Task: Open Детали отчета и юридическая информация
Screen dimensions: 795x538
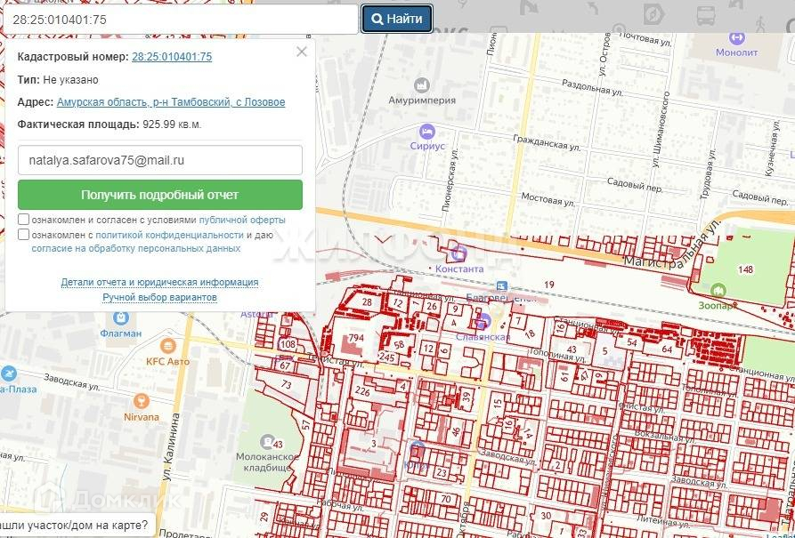Action: click(159, 282)
